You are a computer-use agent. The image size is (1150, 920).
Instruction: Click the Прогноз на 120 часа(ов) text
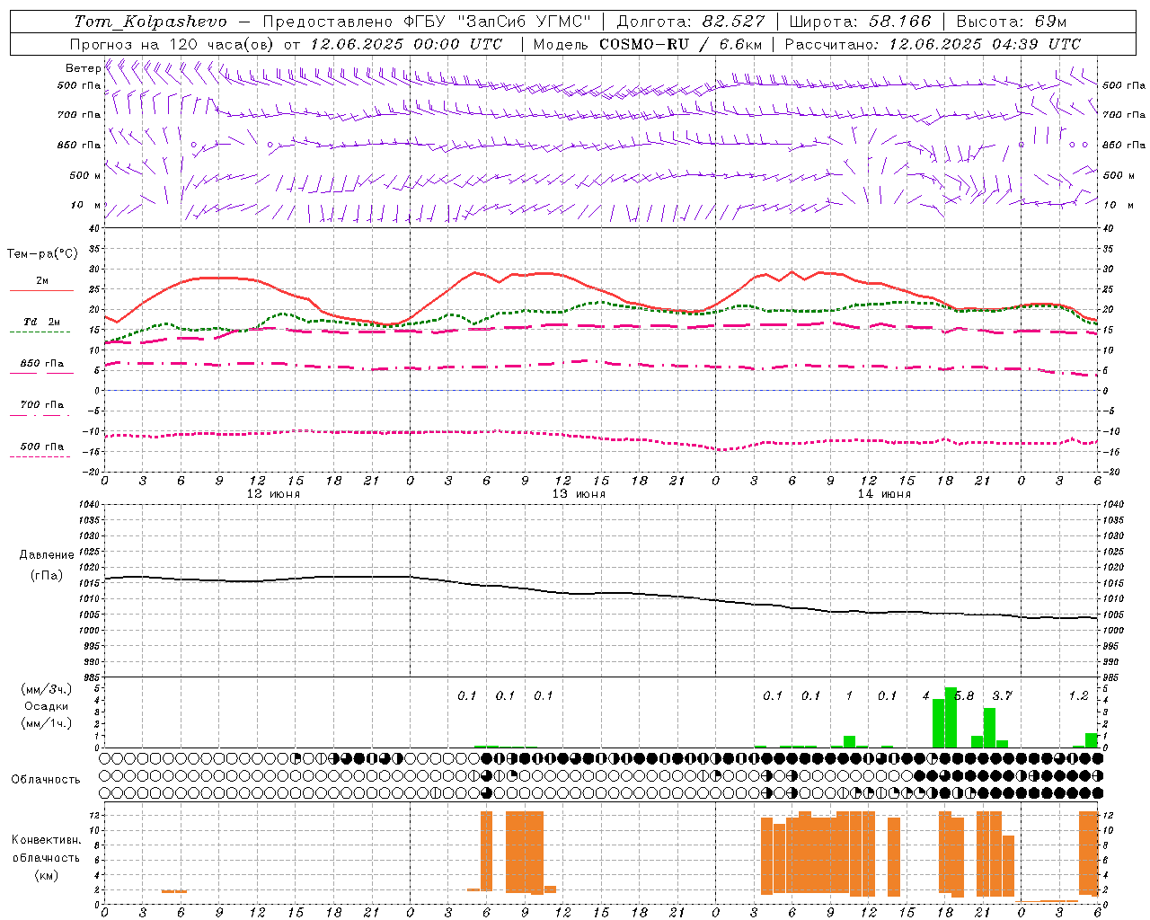(172, 44)
